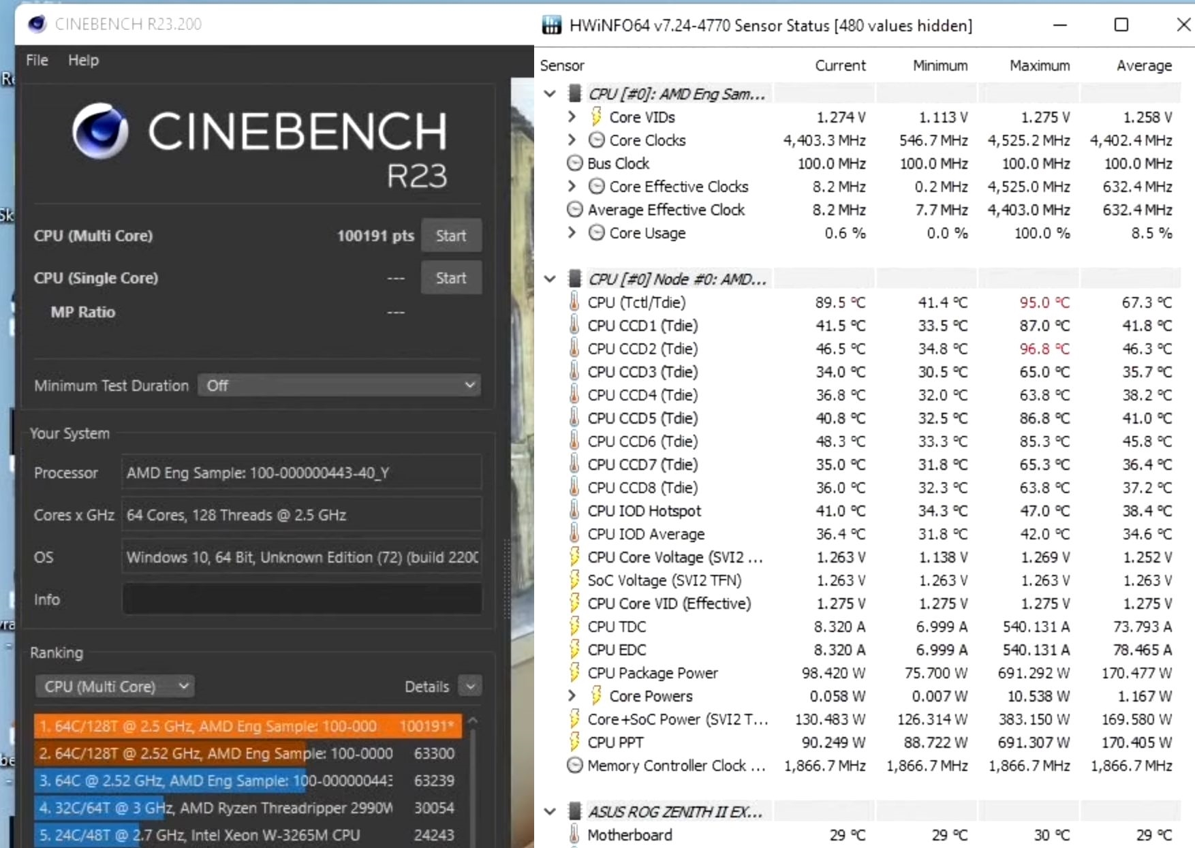Click the thermometer icon beside CPU (Tctl/Tdie)

click(574, 302)
